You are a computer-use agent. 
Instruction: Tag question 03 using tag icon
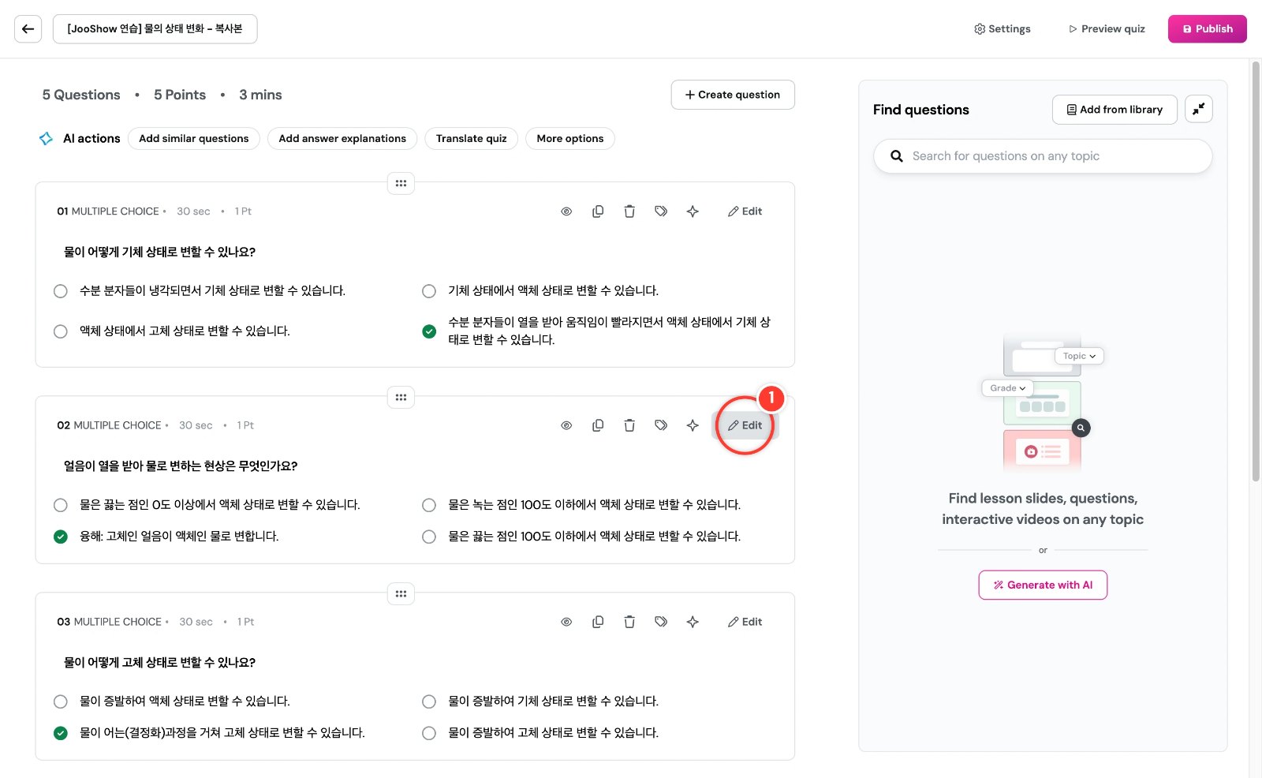click(x=661, y=622)
